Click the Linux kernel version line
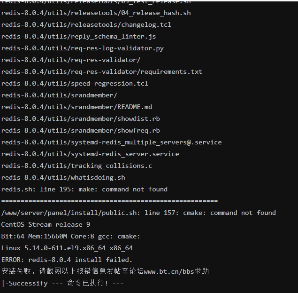The image size is (298, 293). tap(67, 248)
